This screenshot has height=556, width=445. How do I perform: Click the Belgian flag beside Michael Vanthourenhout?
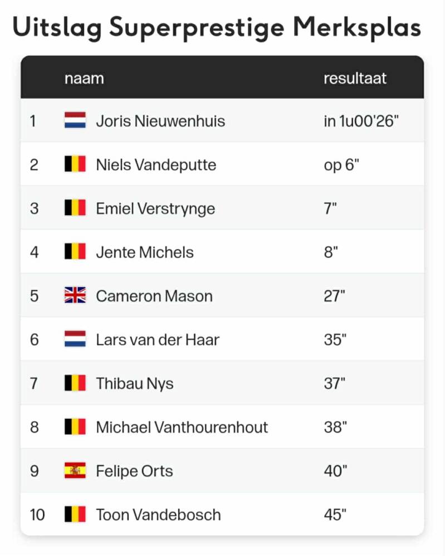coord(75,427)
